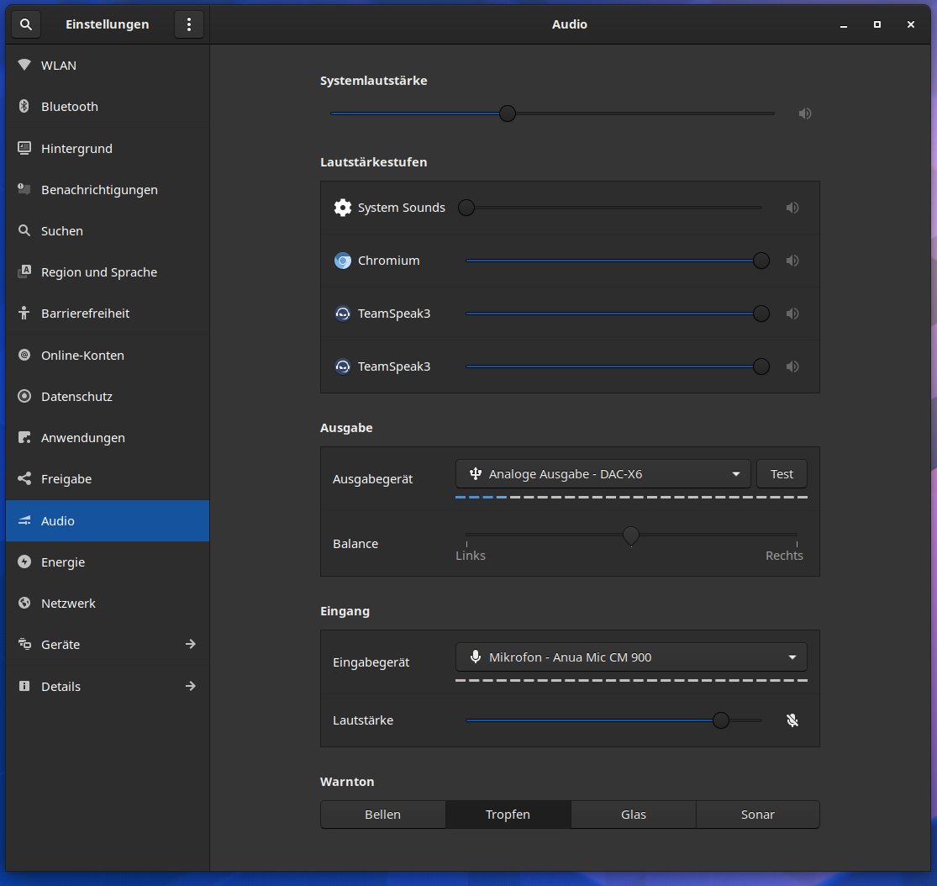Mute the first TeamSpeak3 stream
937x886 pixels.
pyautogui.click(x=792, y=314)
